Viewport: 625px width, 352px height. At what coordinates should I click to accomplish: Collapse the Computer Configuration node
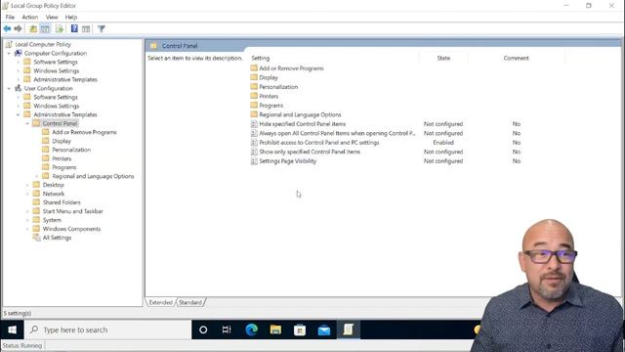tap(9, 53)
